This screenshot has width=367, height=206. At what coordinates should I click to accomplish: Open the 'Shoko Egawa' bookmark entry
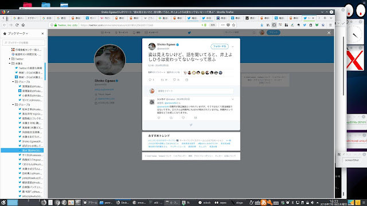point(31,141)
